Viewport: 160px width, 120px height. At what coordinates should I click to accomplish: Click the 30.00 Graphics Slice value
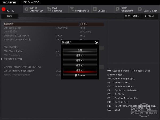(59, 36)
